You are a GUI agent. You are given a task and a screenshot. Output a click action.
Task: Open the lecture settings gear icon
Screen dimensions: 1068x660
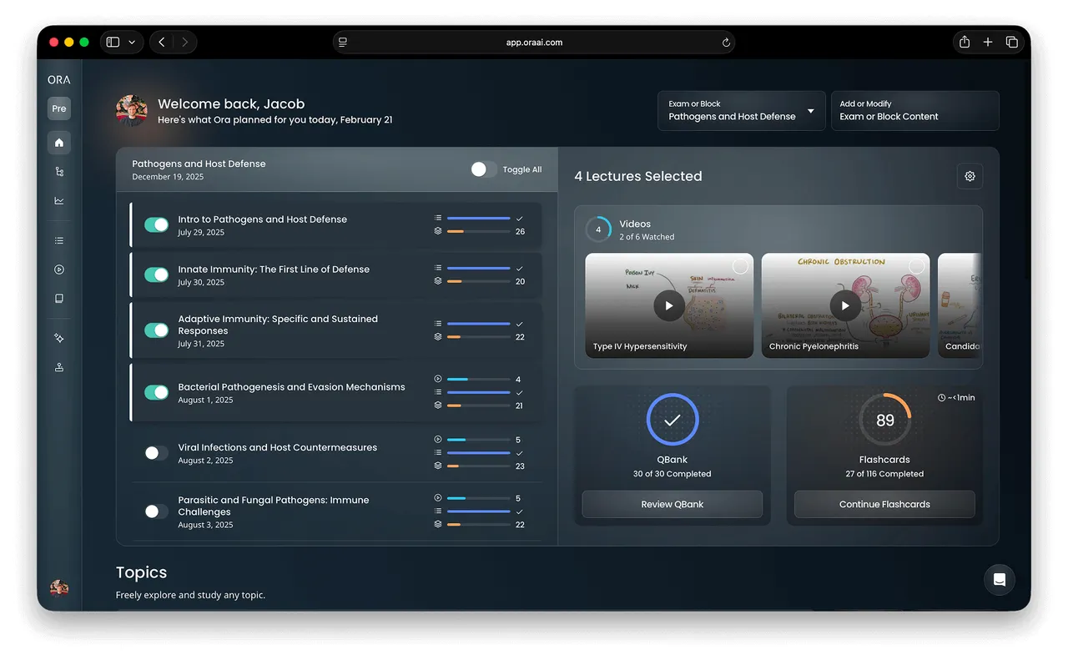coord(970,176)
